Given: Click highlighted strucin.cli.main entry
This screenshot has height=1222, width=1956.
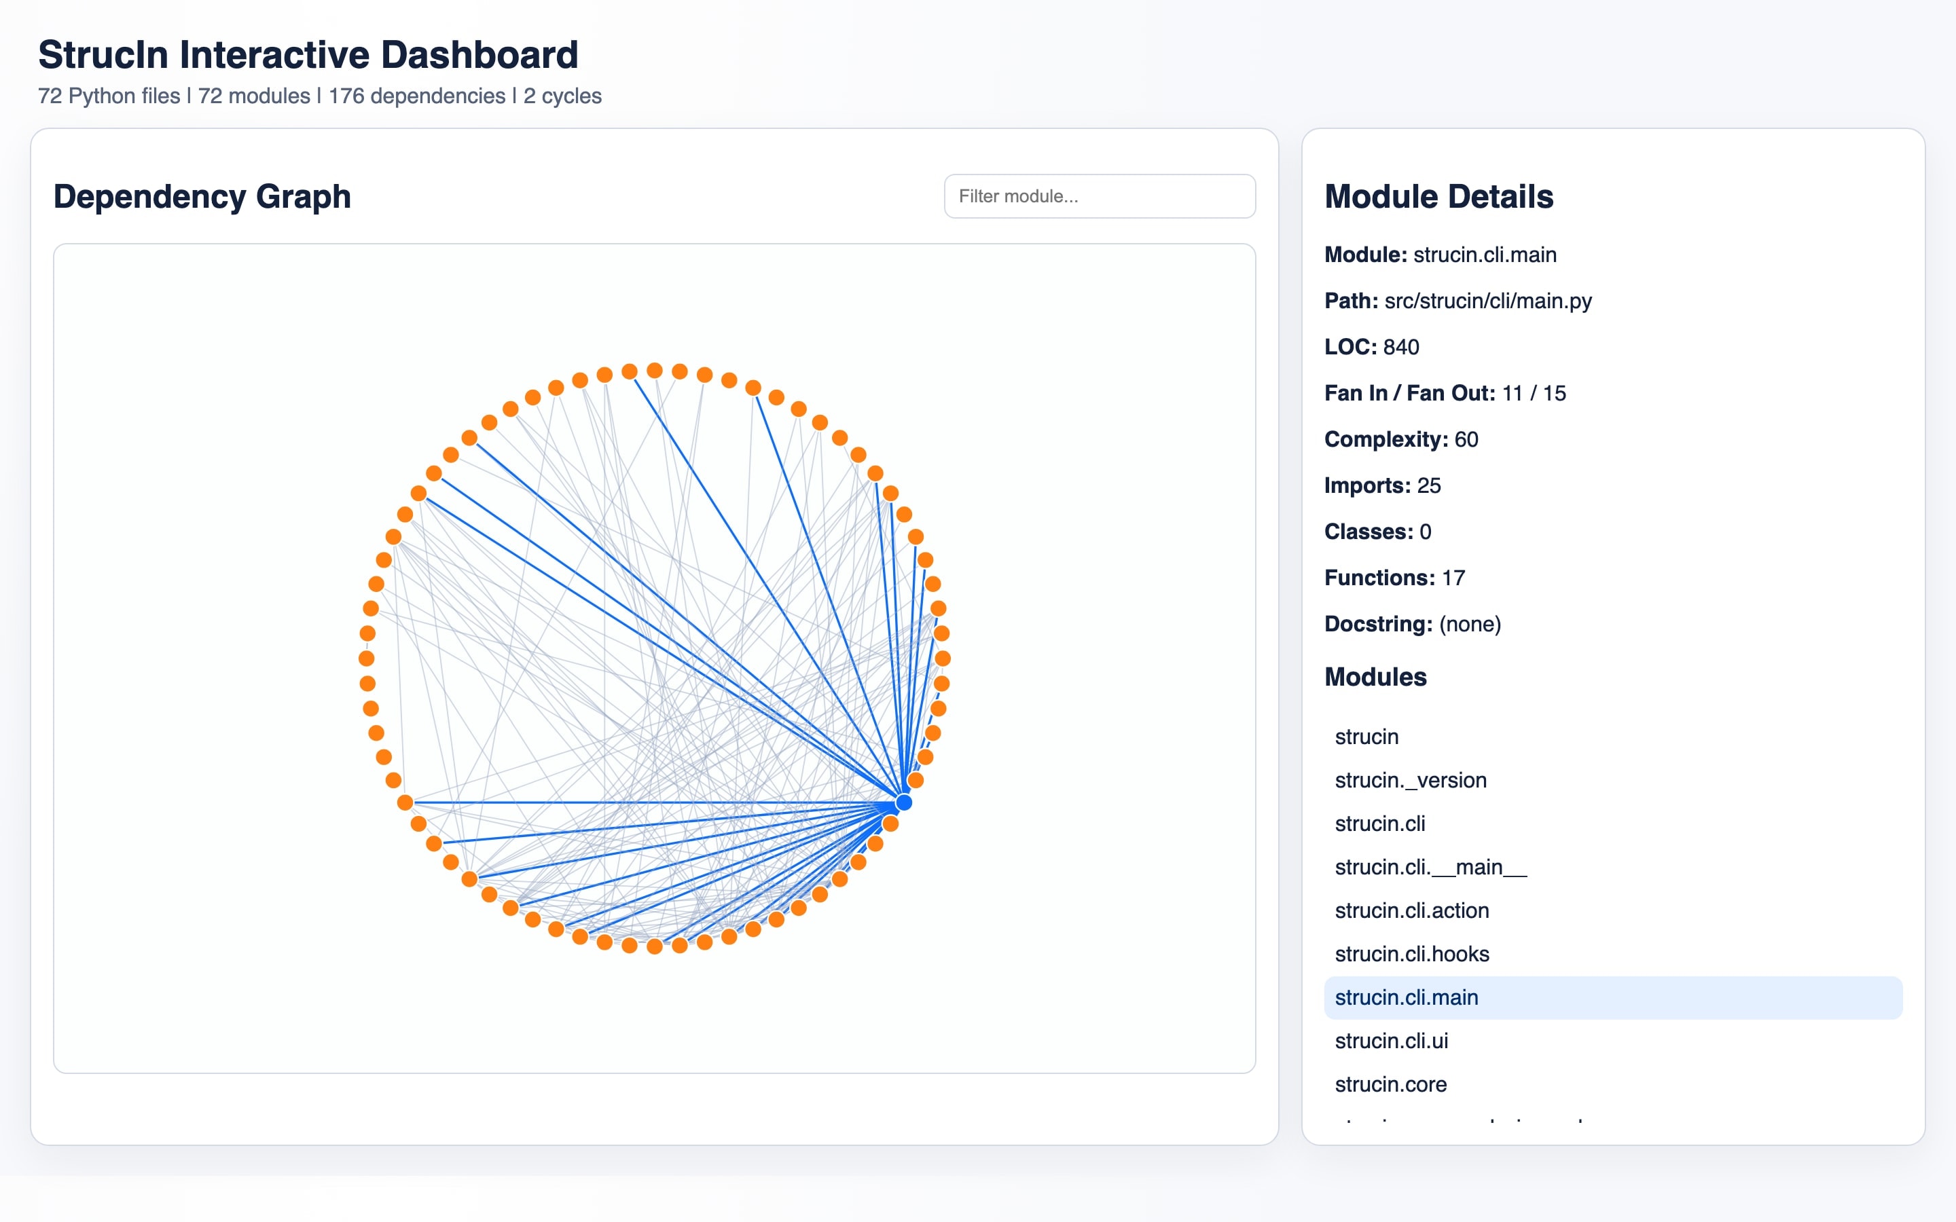Looking at the screenshot, I should pyautogui.click(x=1613, y=997).
